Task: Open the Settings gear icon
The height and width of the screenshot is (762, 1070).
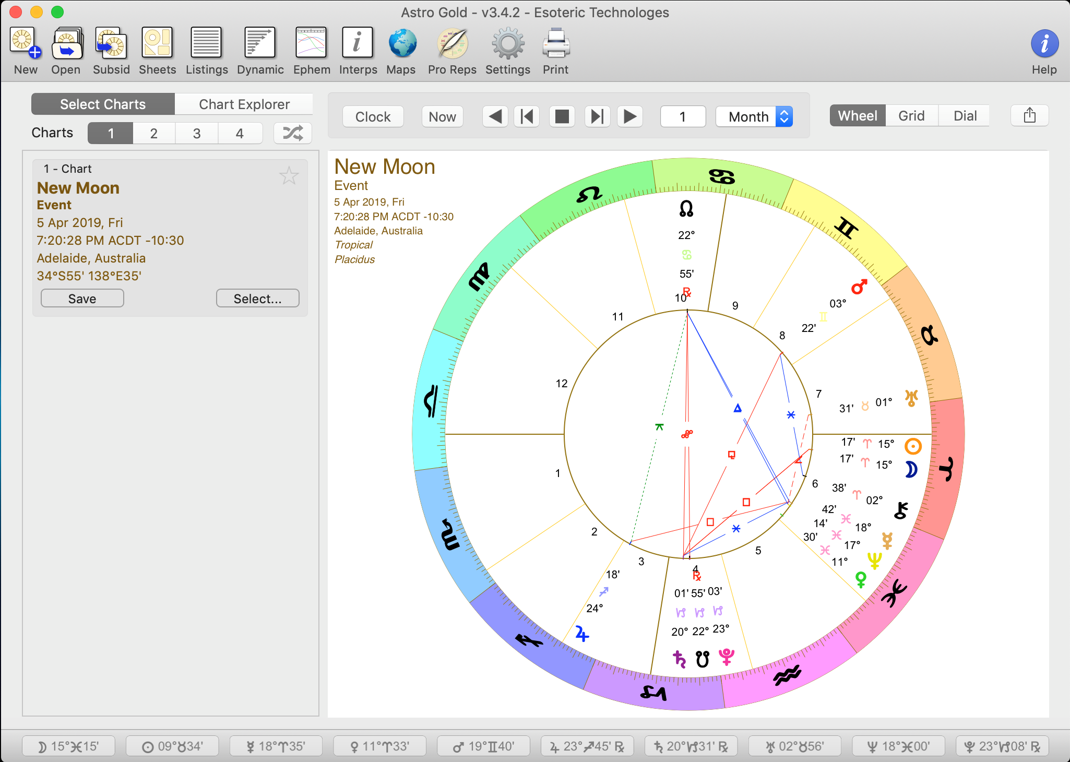Action: point(508,43)
